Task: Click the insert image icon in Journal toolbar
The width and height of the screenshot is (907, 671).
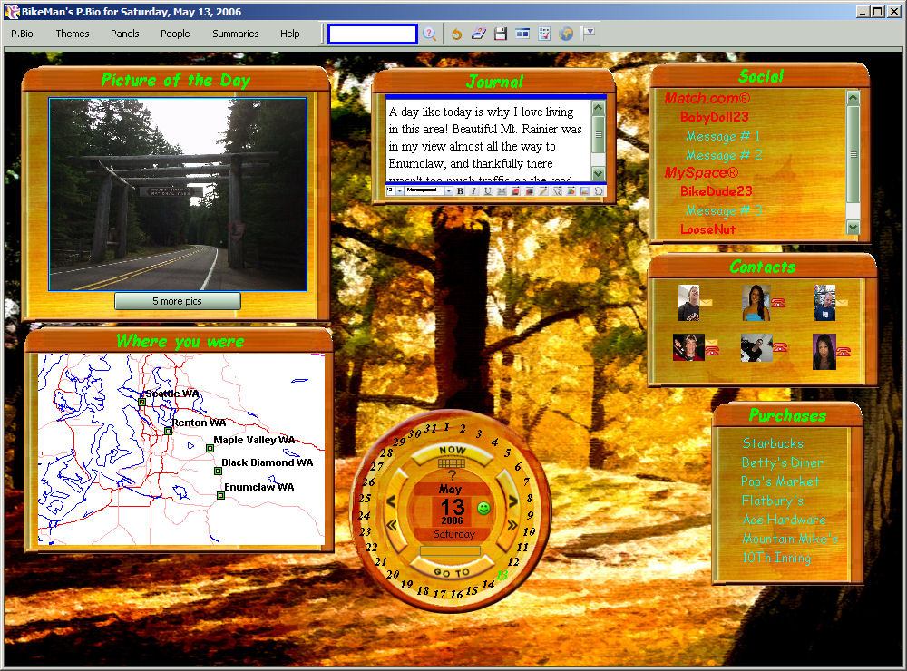Action: (585, 191)
